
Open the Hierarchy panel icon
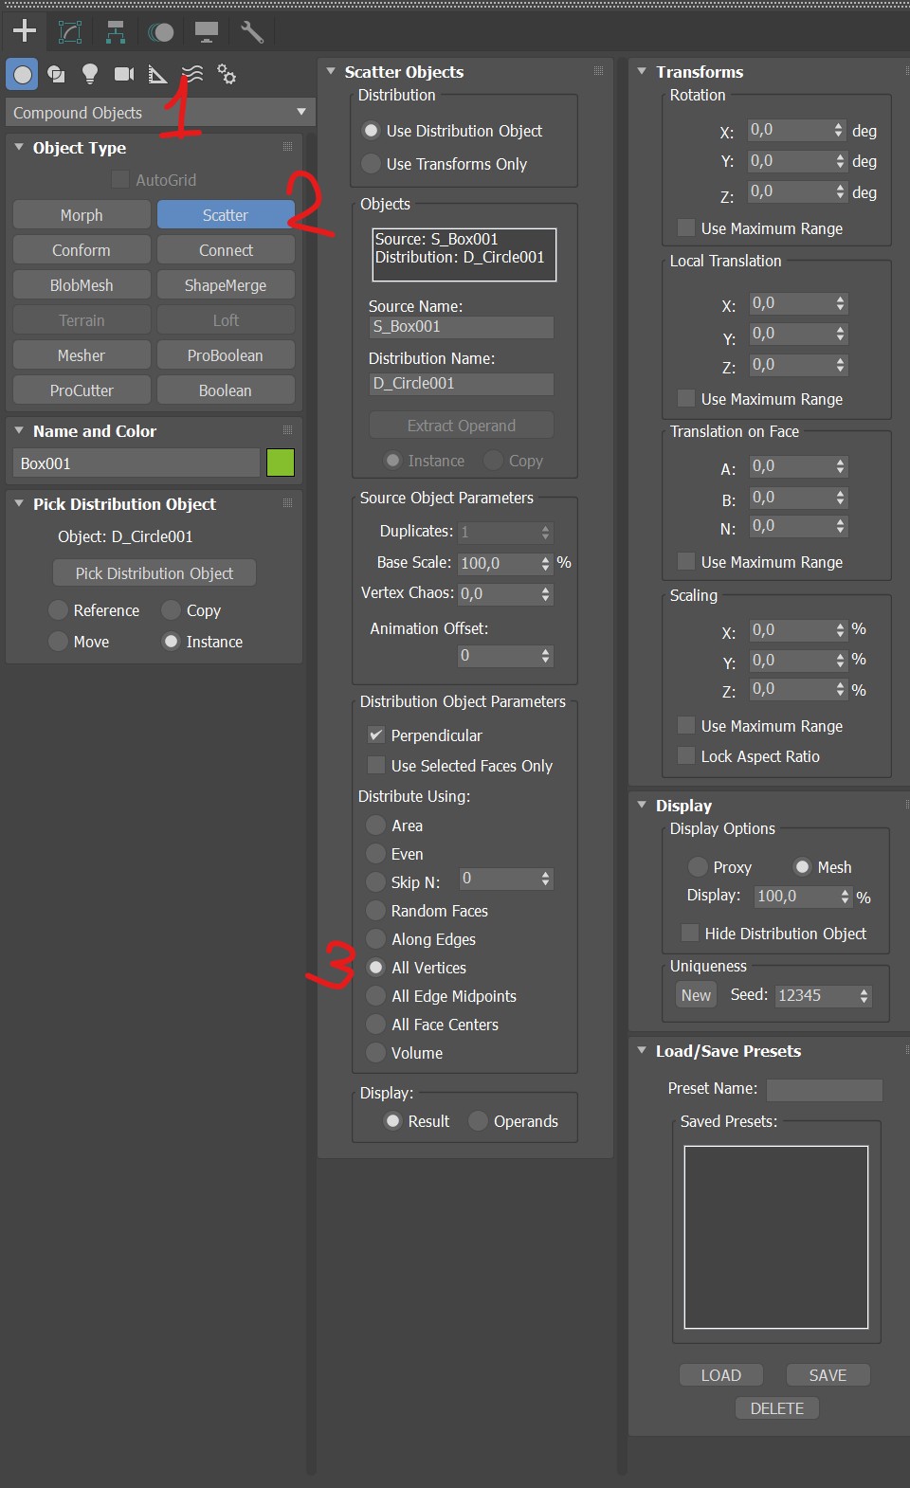(116, 32)
